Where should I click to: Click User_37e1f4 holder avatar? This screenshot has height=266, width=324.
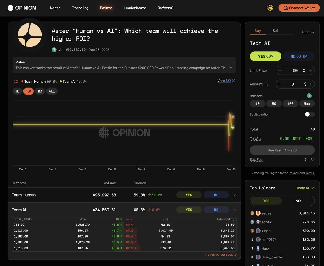(258, 257)
